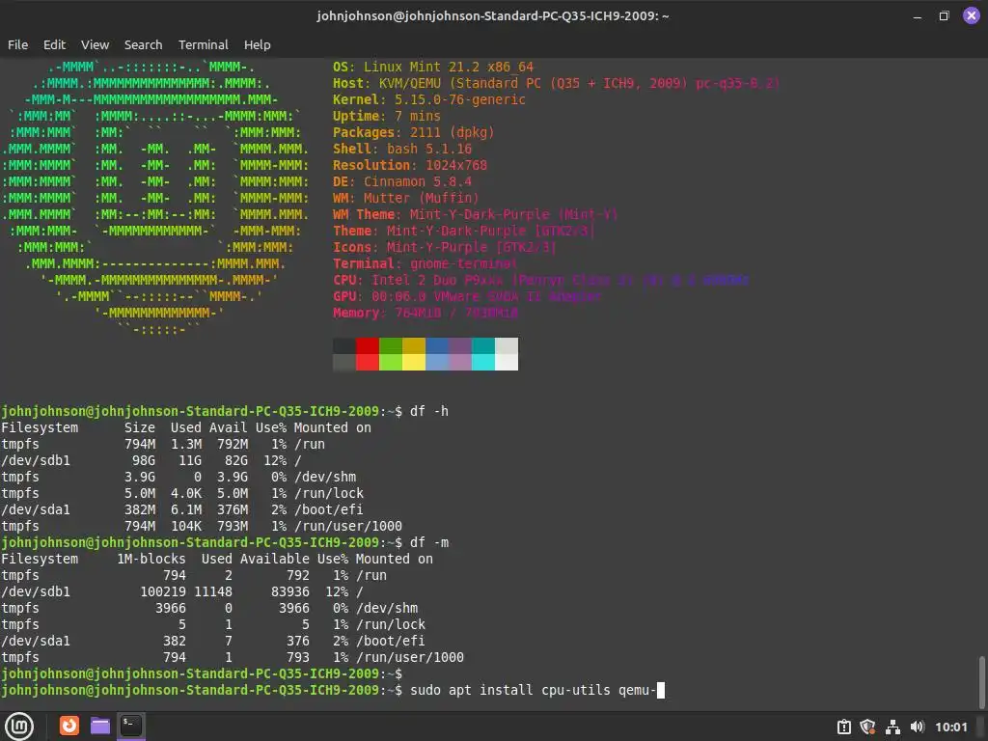Click the 'df -m' command text

pos(429,542)
